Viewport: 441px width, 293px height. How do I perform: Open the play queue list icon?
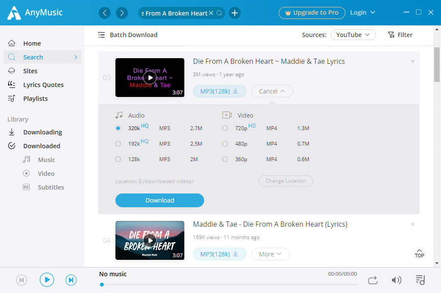pos(420,280)
